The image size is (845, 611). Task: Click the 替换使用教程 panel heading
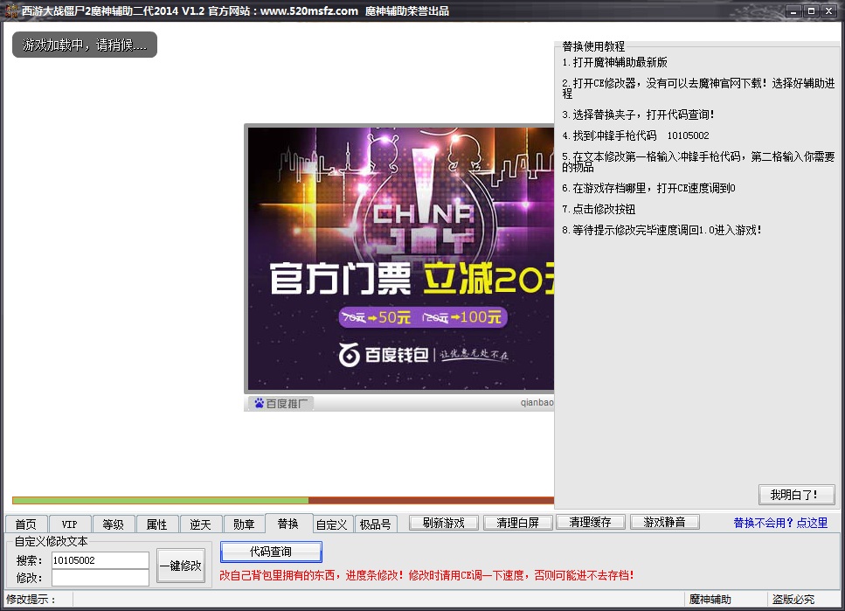(x=593, y=46)
